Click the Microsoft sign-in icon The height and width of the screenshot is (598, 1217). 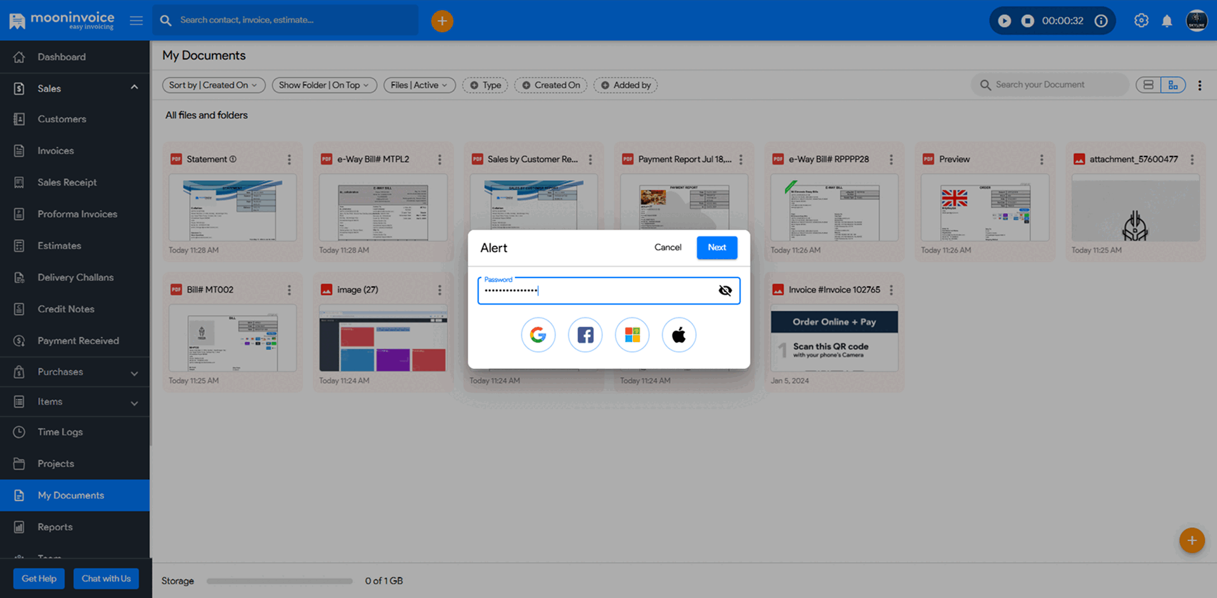(x=632, y=334)
